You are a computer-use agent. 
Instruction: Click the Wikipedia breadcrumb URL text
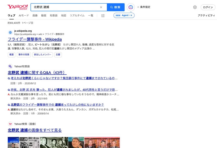(39, 34)
